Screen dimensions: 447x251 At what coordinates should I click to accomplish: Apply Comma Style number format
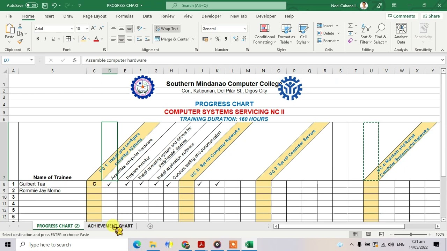point(226,39)
